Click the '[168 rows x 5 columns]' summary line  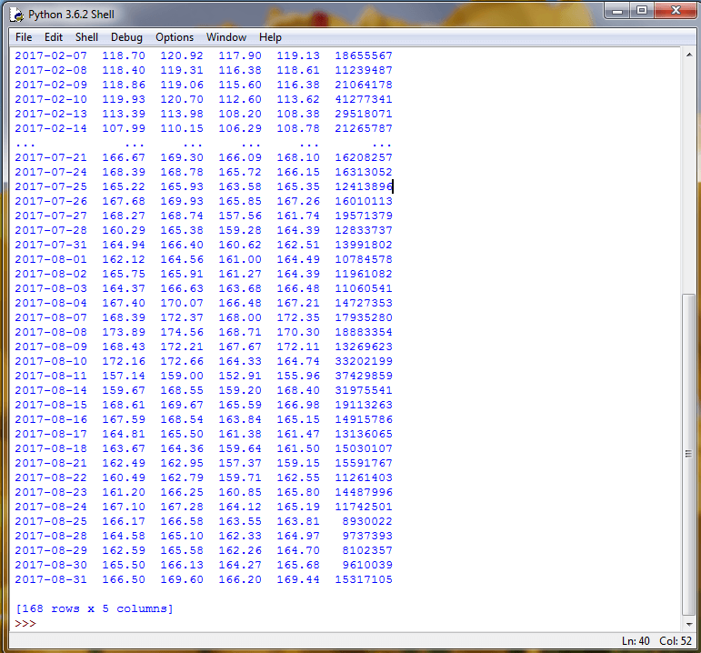pos(94,608)
